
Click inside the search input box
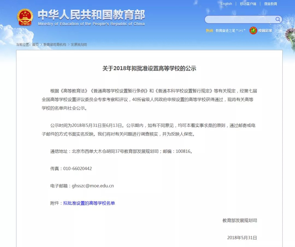[240, 19]
